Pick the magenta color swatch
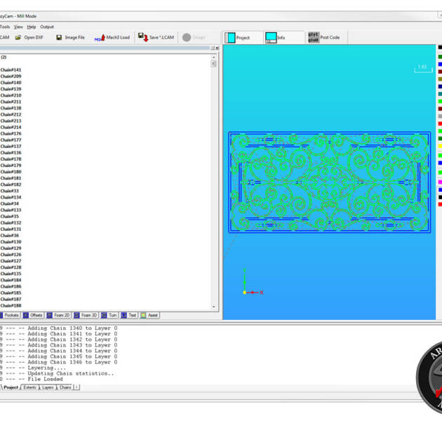The width and height of the screenshot is (442, 442). (x=439, y=182)
